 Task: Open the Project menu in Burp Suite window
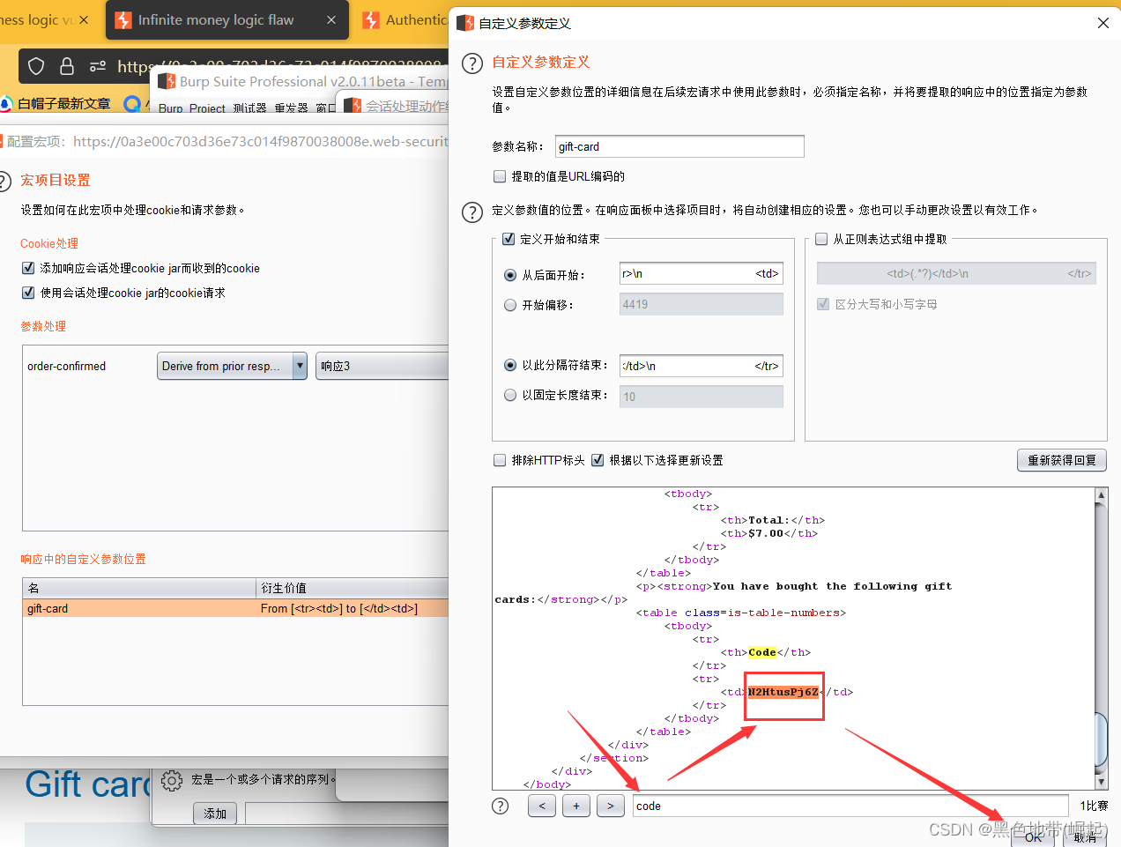[x=207, y=108]
